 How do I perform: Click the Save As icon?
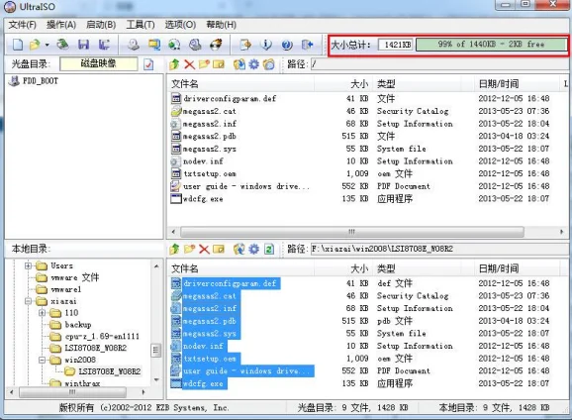pyautogui.click(x=104, y=45)
